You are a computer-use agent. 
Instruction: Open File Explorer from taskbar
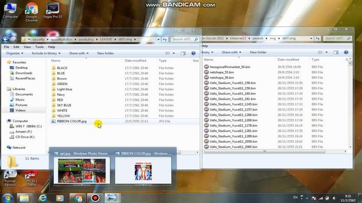coord(24,198)
